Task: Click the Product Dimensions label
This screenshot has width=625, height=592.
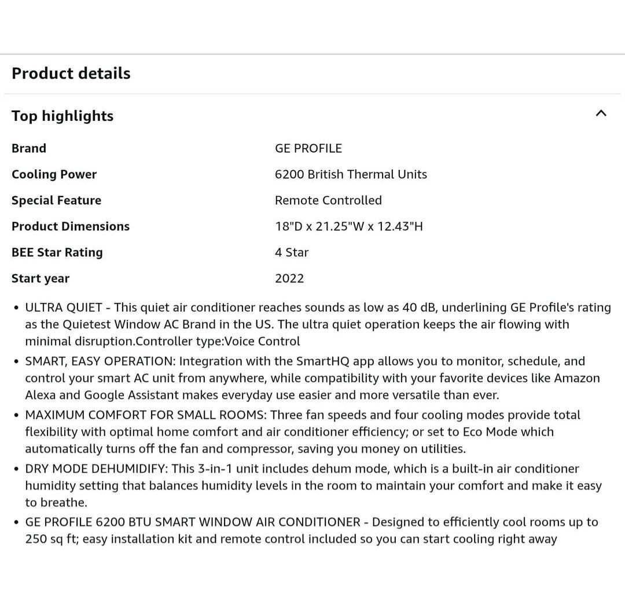Action: click(x=71, y=227)
